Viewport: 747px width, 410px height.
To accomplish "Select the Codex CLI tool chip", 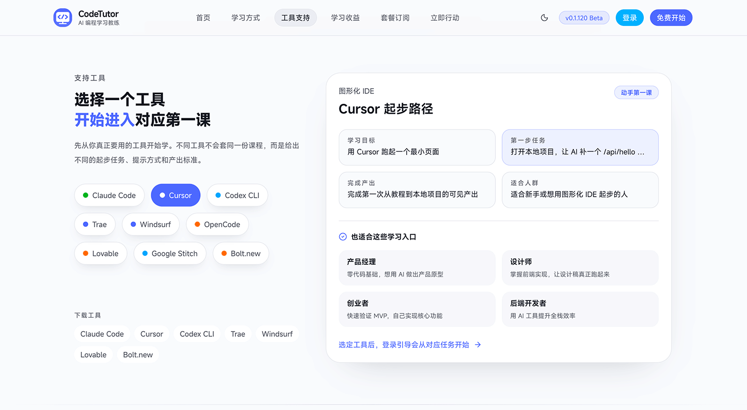I will click(238, 195).
